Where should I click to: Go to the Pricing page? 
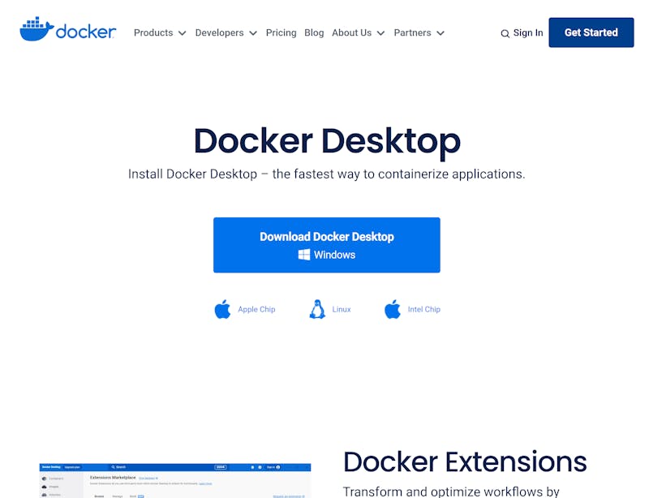click(281, 32)
